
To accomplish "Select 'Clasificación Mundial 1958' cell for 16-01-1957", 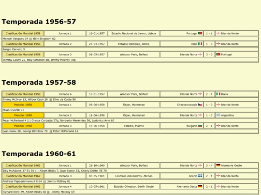I will pos(23,33).
